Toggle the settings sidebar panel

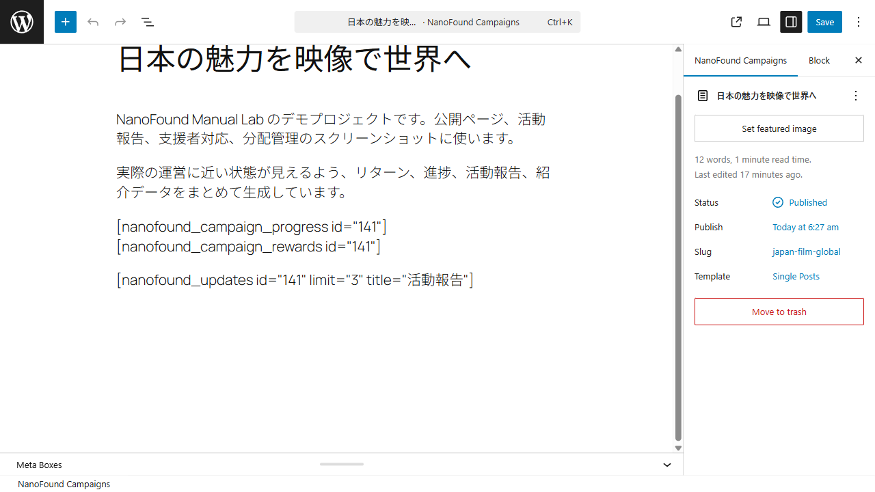791,22
